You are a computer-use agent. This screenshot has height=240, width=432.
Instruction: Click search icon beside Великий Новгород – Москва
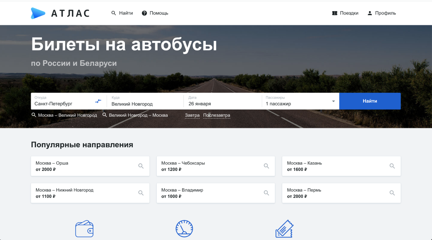(x=105, y=115)
